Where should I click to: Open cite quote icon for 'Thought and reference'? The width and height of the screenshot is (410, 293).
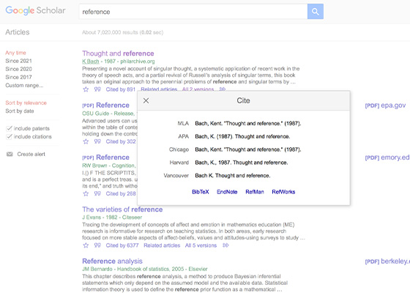[97, 89]
